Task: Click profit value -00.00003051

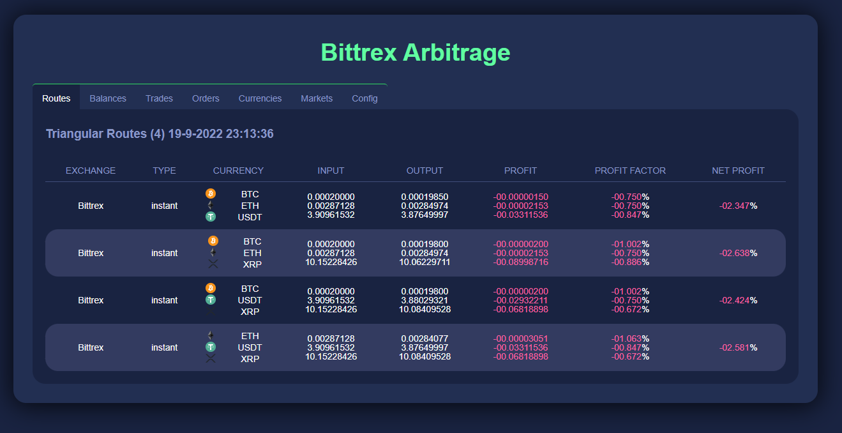Action: pos(520,338)
